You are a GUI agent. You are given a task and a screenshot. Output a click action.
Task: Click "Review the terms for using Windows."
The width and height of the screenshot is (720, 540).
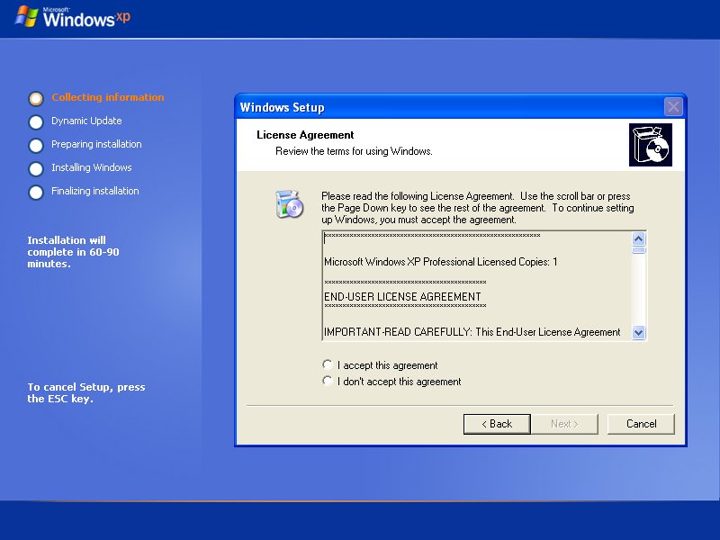point(354,151)
